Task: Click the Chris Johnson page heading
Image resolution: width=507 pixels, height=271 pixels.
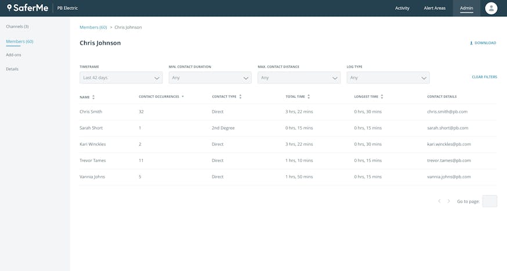Action: coord(100,43)
